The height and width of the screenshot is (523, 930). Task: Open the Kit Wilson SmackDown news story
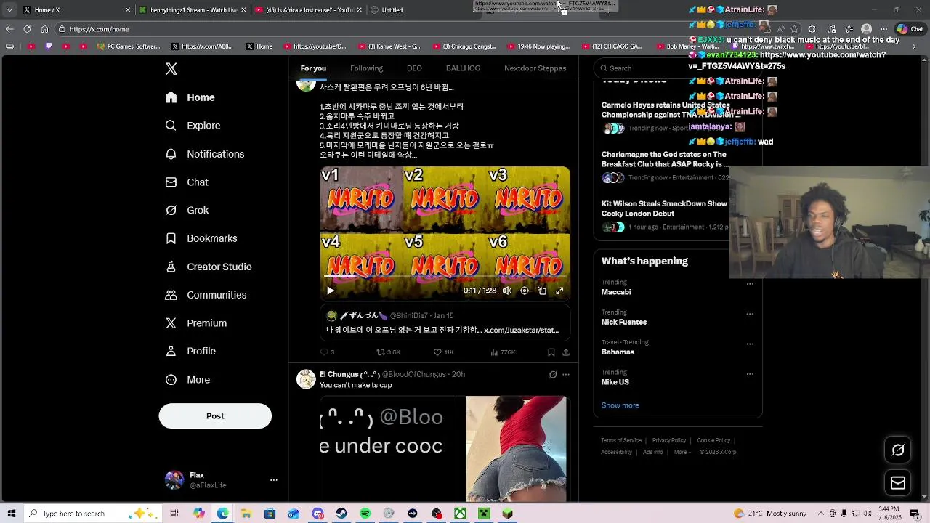[x=666, y=216]
